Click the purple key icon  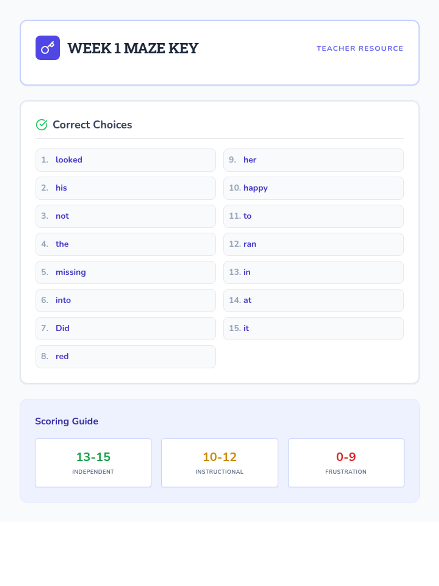click(x=48, y=48)
